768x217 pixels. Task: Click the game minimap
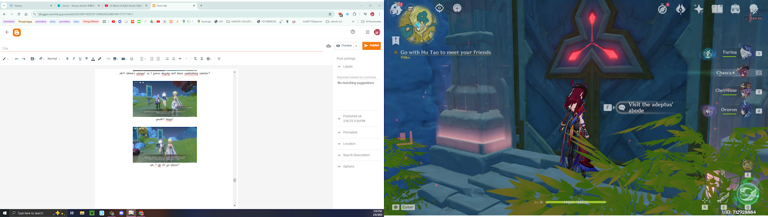click(x=417, y=25)
